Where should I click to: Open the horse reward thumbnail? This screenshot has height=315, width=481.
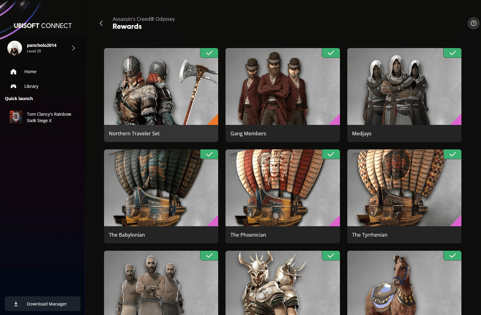(x=404, y=283)
